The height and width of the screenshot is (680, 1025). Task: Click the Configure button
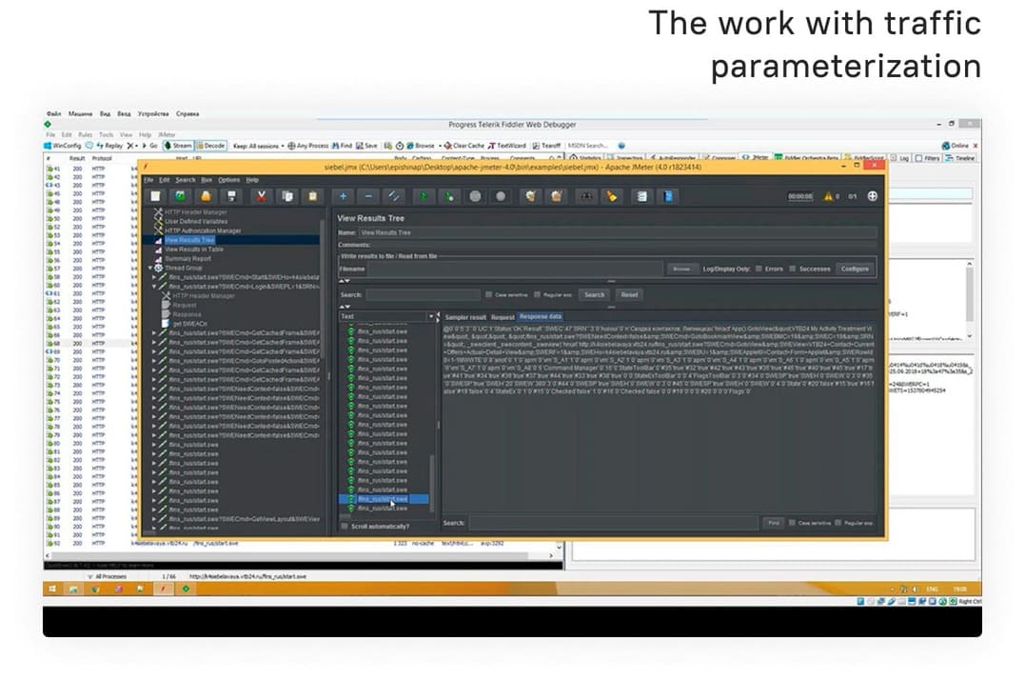(x=855, y=269)
